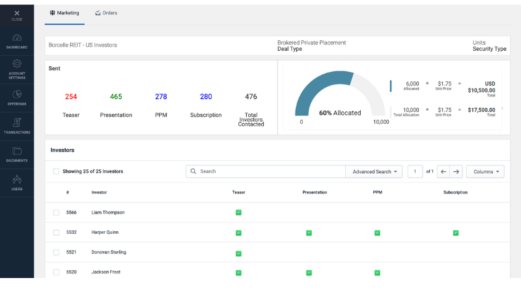The height and width of the screenshot is (293, 521).
Task: Click the next page arrow
Action: tap(457, 172)
